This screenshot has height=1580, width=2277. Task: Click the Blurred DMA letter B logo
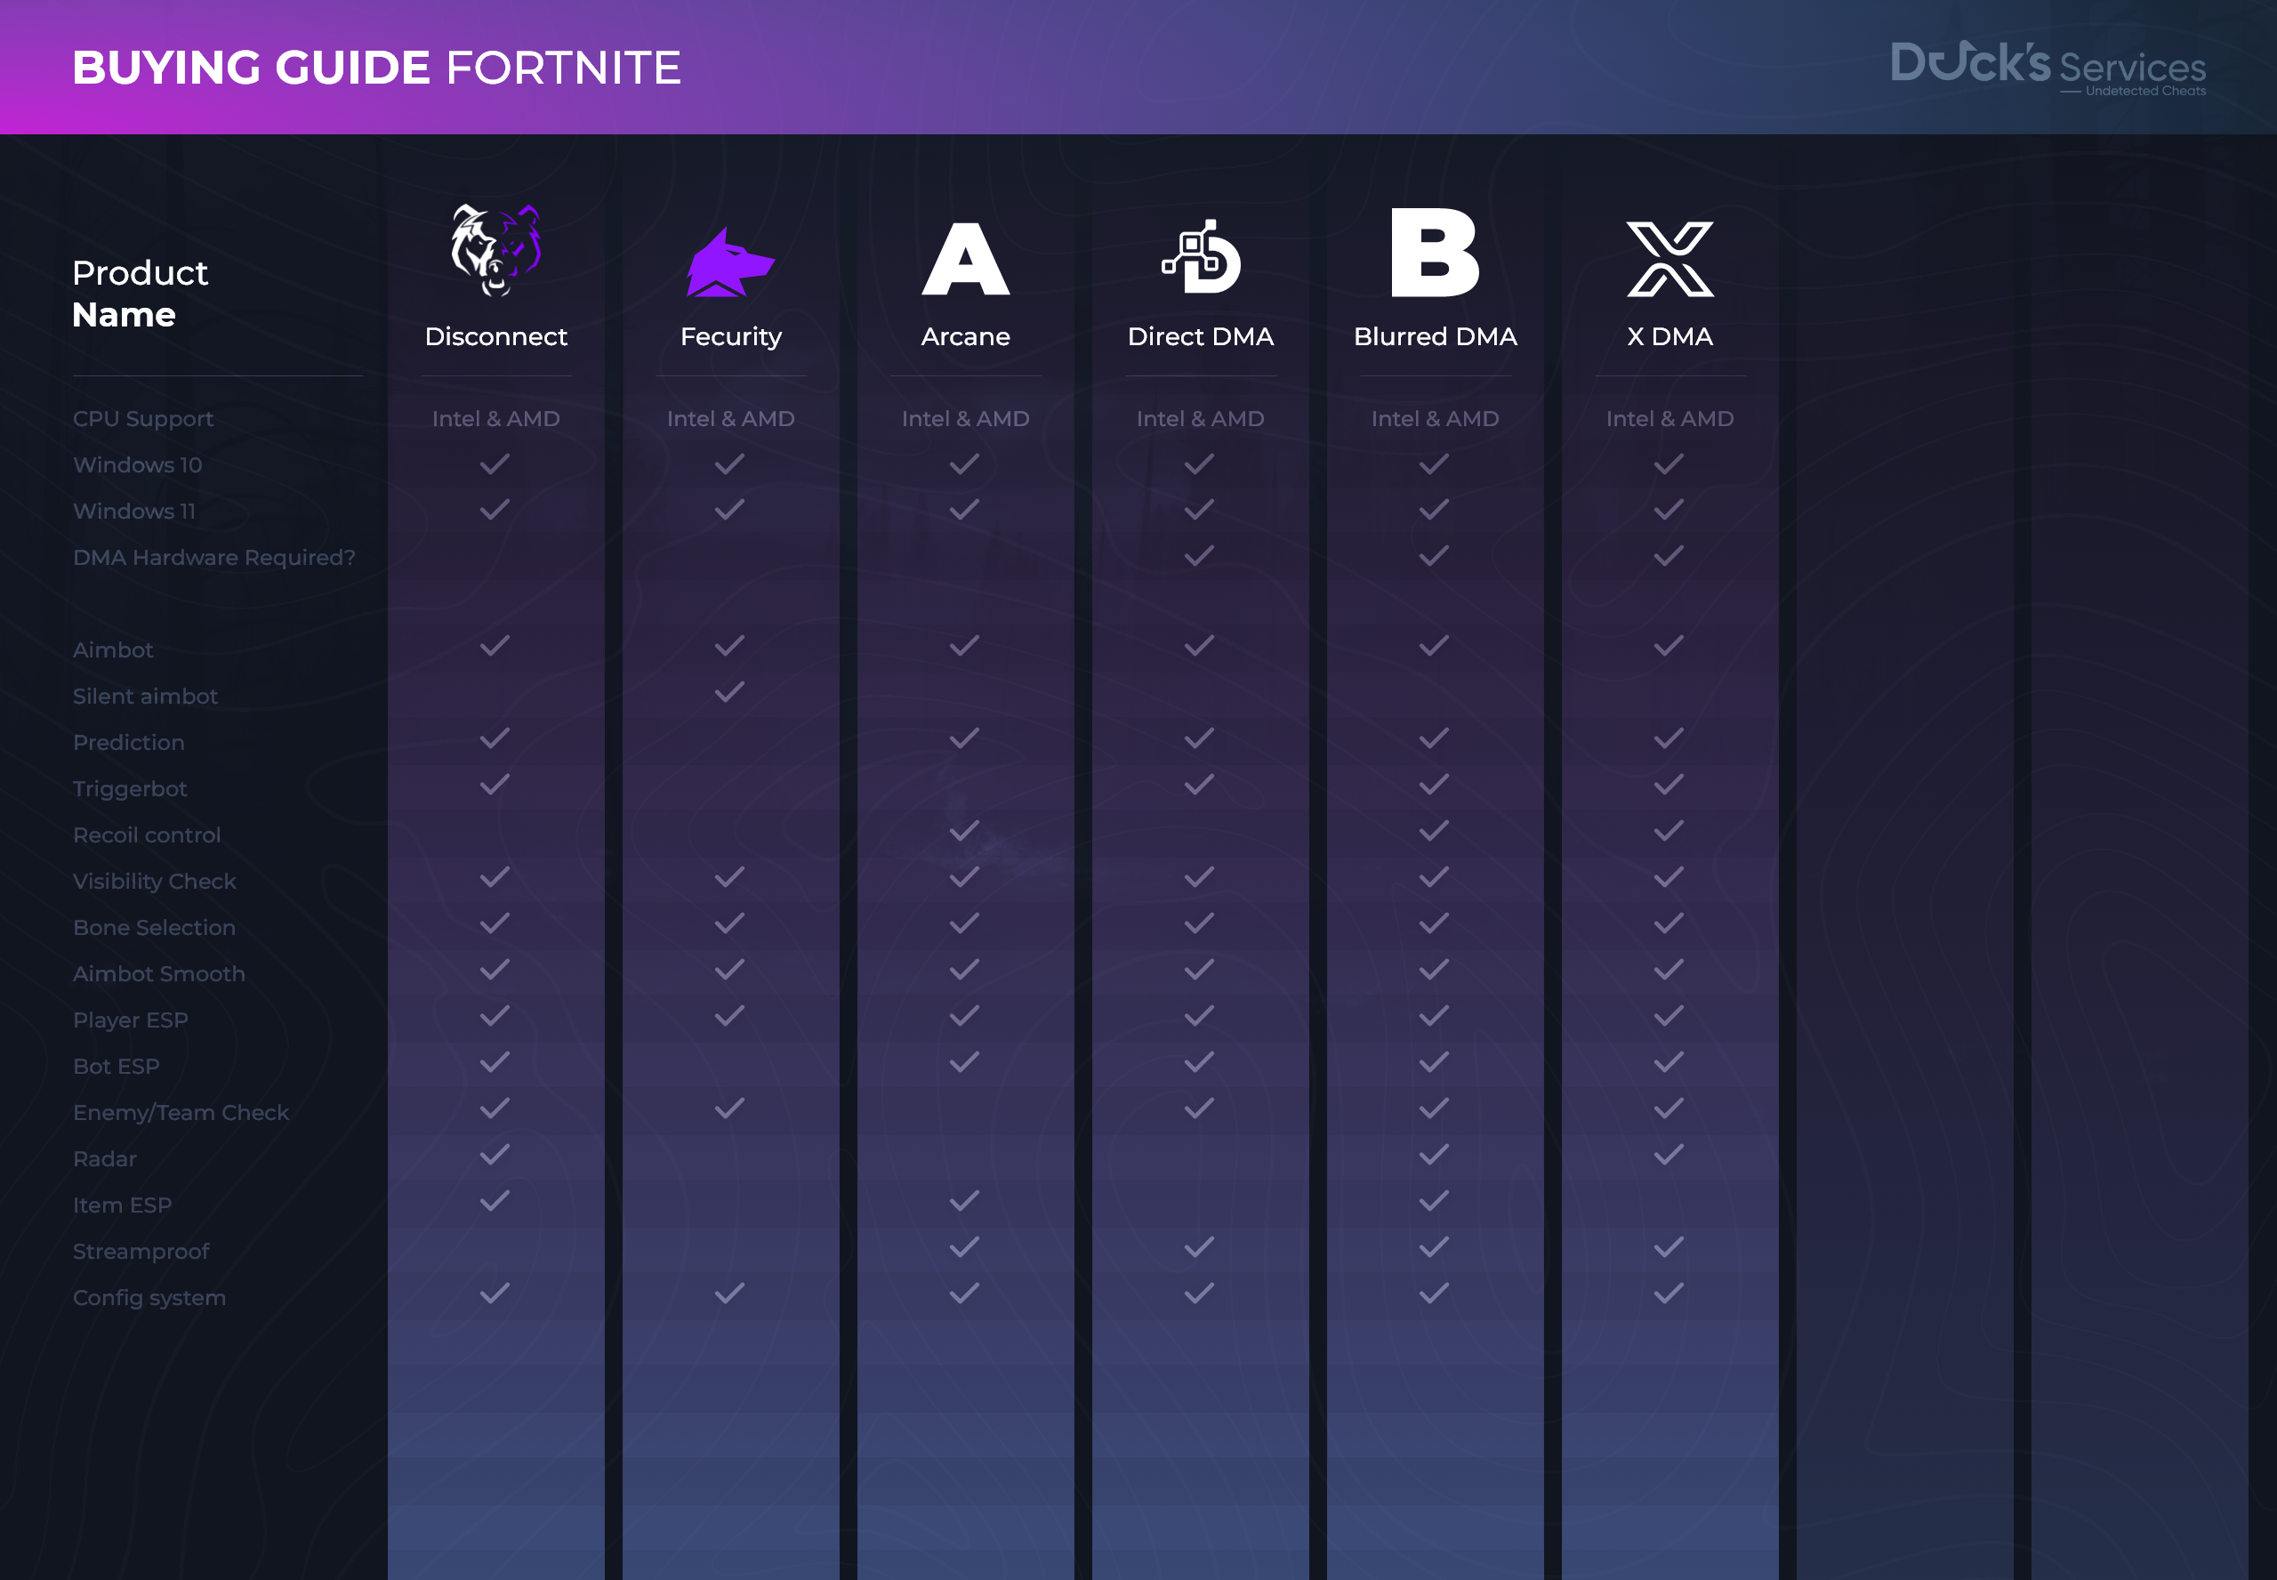1434,253
